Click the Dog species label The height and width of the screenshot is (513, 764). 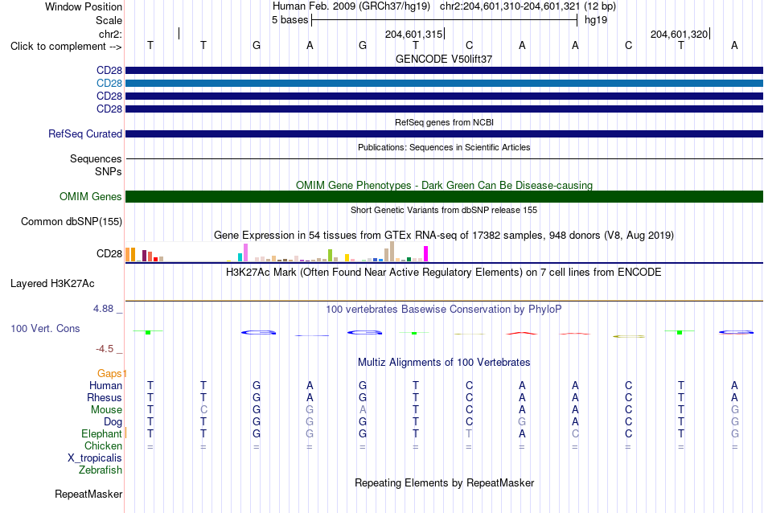[113, 422]
